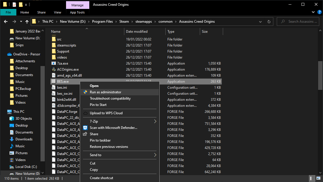Switch to the Share ribbon tab
The image size is (323, 182).
tap(41, 12)
